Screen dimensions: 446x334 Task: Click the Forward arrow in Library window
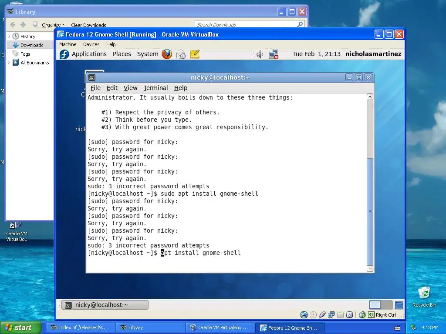click(x=23, y=25)
